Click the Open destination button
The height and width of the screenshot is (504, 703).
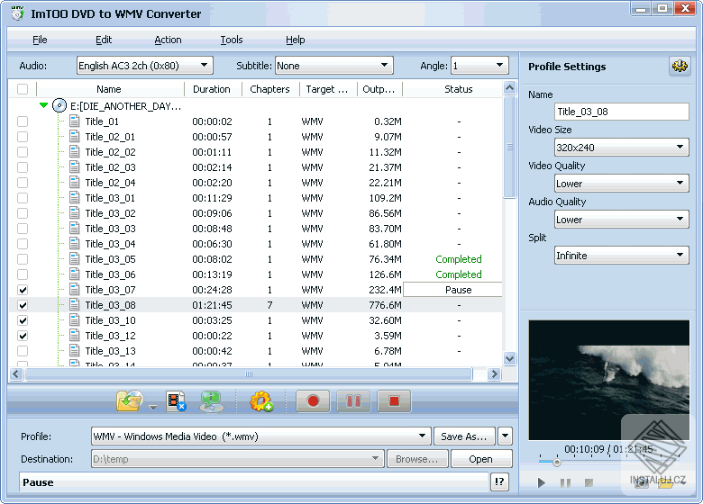coord(480,459)
